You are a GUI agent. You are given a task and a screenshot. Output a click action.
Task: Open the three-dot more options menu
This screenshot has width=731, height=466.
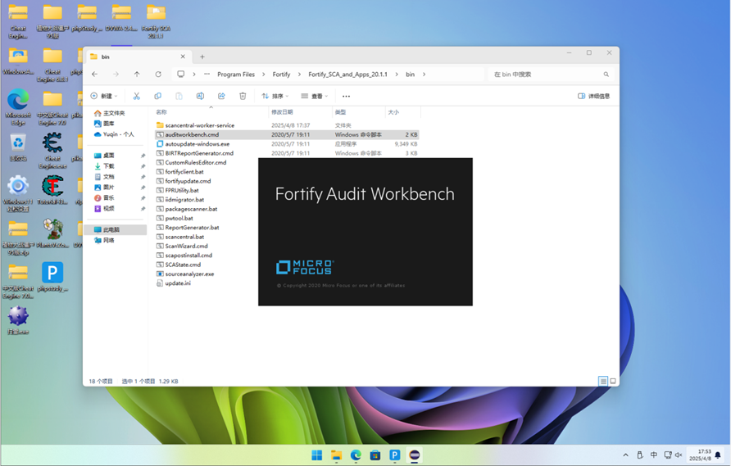pos(346,97)
